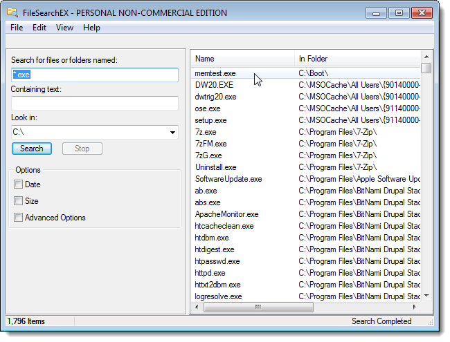
Task: Select httpd.exe in the results list
Action: pos(210,273)
